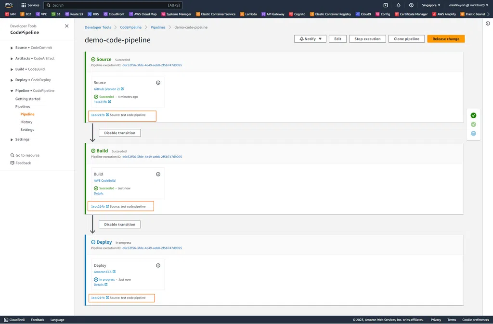493x324 pixels.
Task: Open minhhuynh account menu
Action: [x=468, y=5]
